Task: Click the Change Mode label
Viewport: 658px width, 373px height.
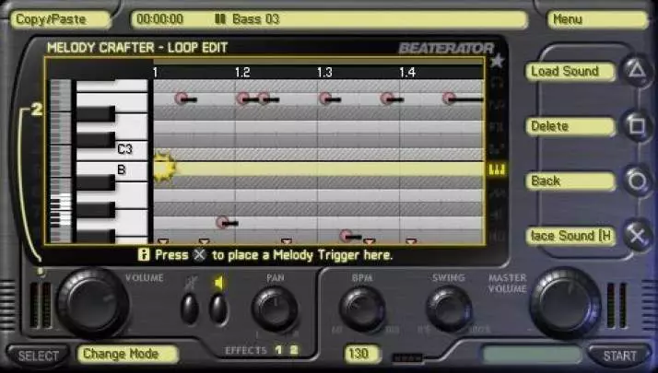Action: click(x=127, y=354)
